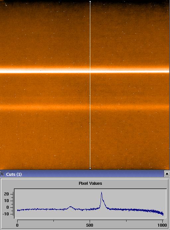Click the 10 label on the y-axis
Image resolution: width=170 pixels, height=230 pixels.
tap(6, 201)
